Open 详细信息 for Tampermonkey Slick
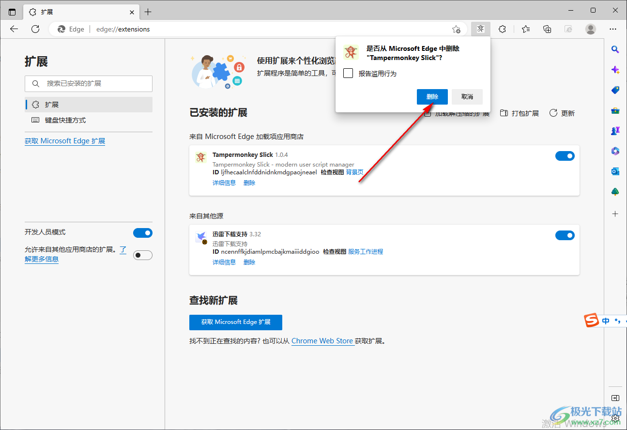This screenshot has height=430, width=627. tap(224, 183)
